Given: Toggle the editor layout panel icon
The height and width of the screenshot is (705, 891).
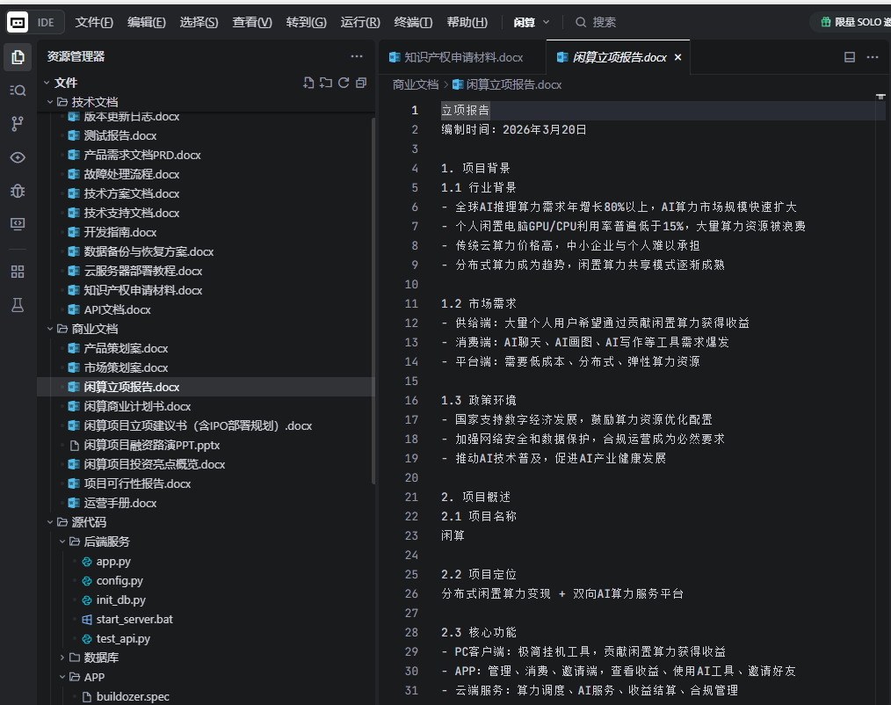Looking at the screenshot, I should point(850,57).
